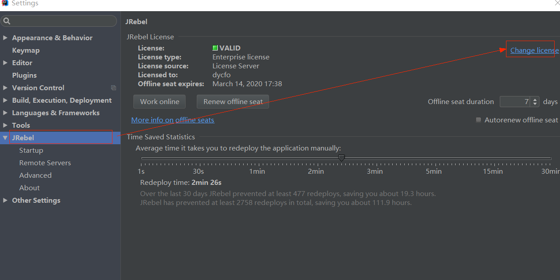Open the Keymap settings page
This screenshot has width=560, height=280.
[26, 50]
